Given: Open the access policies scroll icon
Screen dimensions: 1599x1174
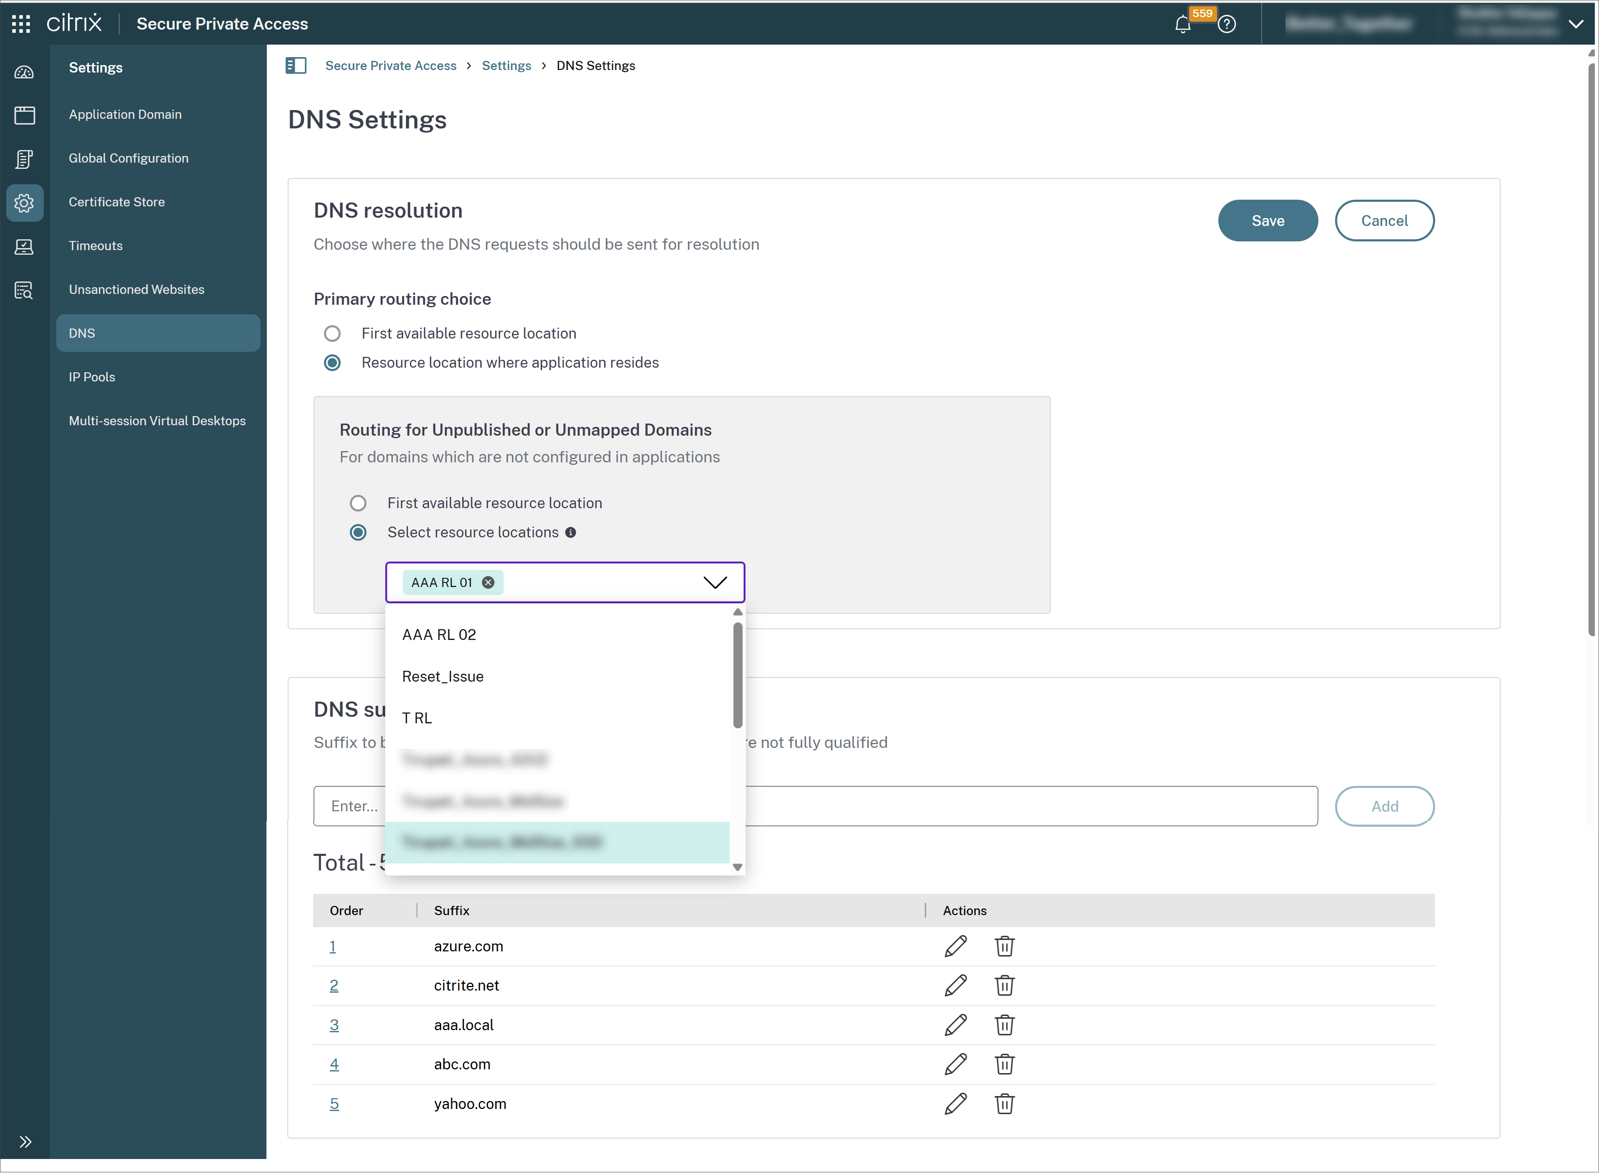Looking at the screenshot, I should (x=25, y=158).
